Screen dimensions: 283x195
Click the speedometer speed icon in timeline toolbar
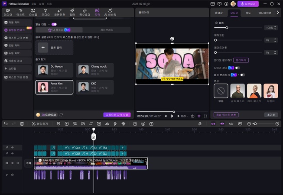[x=83, y=124]
